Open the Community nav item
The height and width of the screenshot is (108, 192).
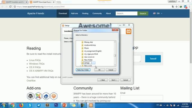tap(97, 13)
